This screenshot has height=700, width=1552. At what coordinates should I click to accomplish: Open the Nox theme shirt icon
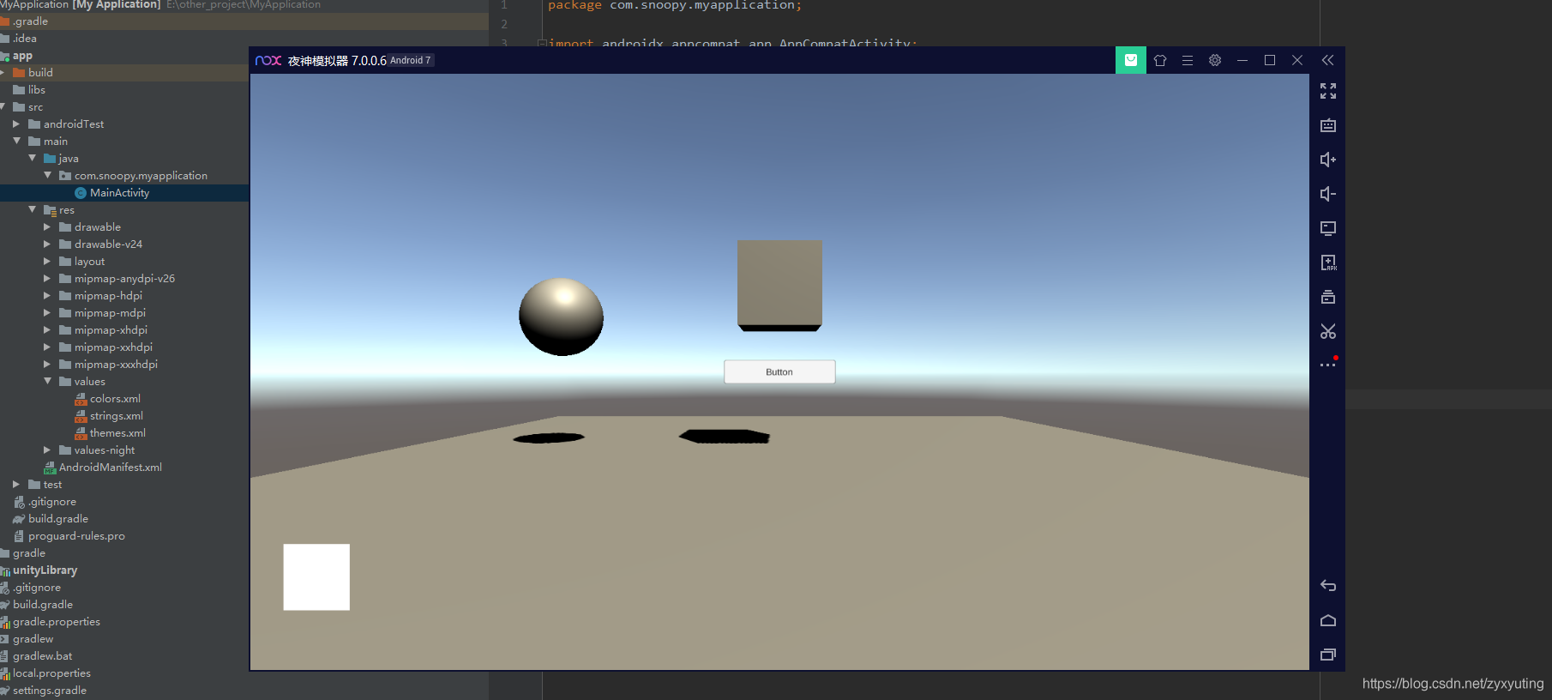coord(1160,60)
